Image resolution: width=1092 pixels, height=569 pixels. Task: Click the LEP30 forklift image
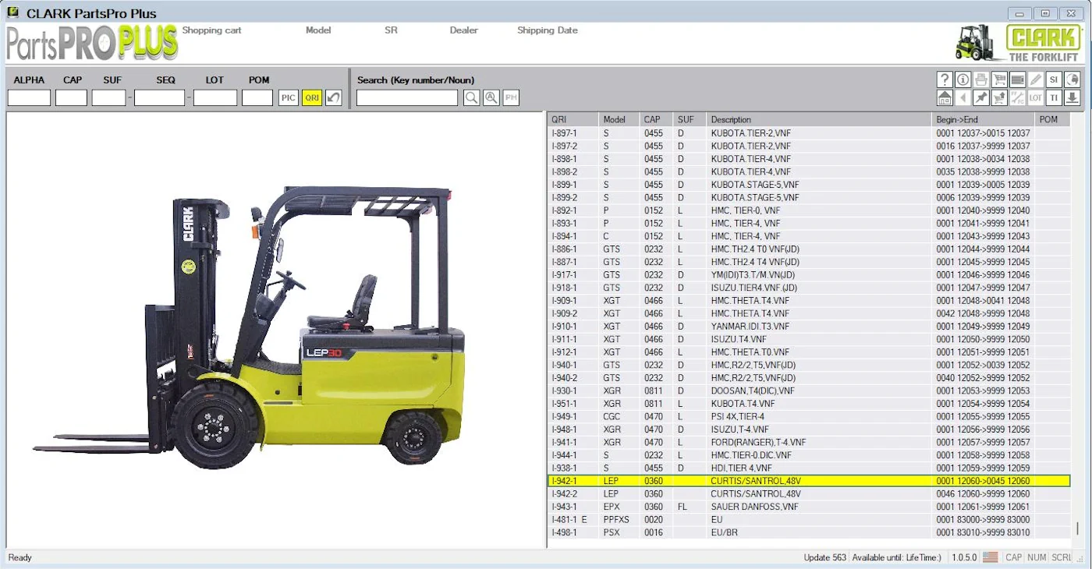(x=250, y=327)
